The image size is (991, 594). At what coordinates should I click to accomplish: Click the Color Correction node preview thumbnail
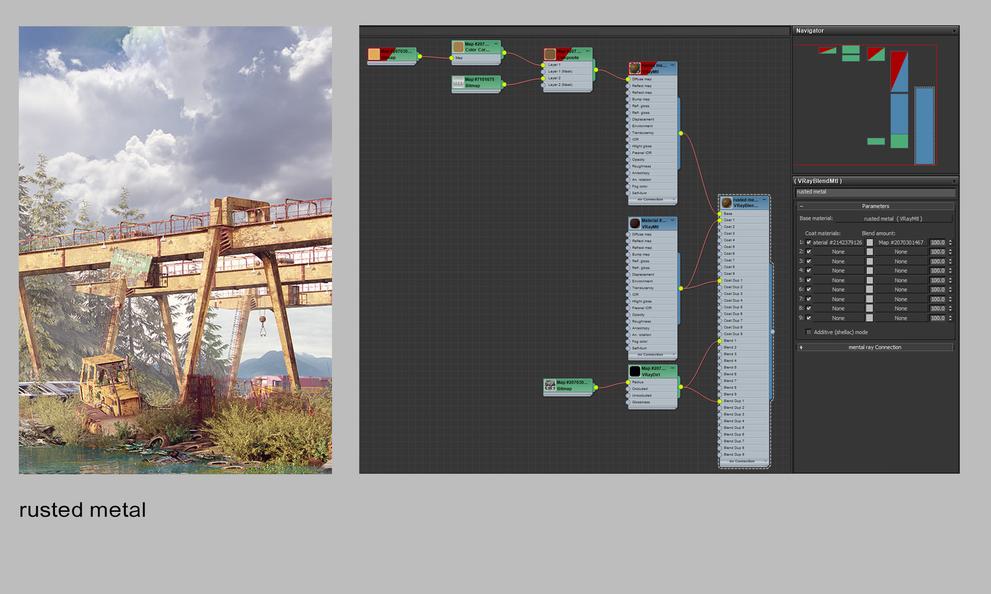458,47
